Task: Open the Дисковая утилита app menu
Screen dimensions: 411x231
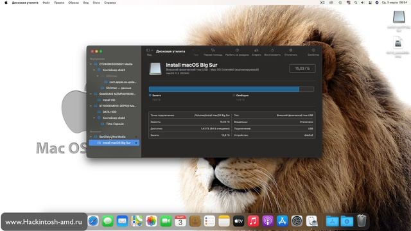Action: (x=25, y=3)
